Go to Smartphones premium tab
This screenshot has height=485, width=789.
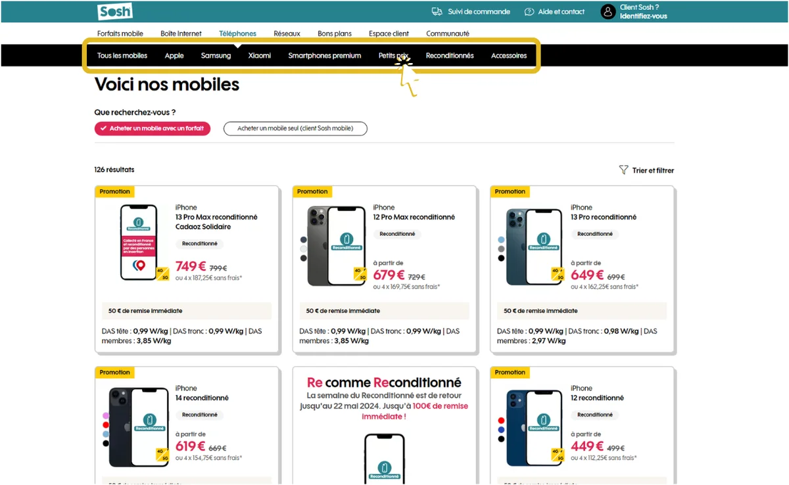click(325, 56)
